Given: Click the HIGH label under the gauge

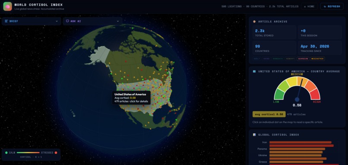Looking at the screenshot, I should (x=317, y=102).
